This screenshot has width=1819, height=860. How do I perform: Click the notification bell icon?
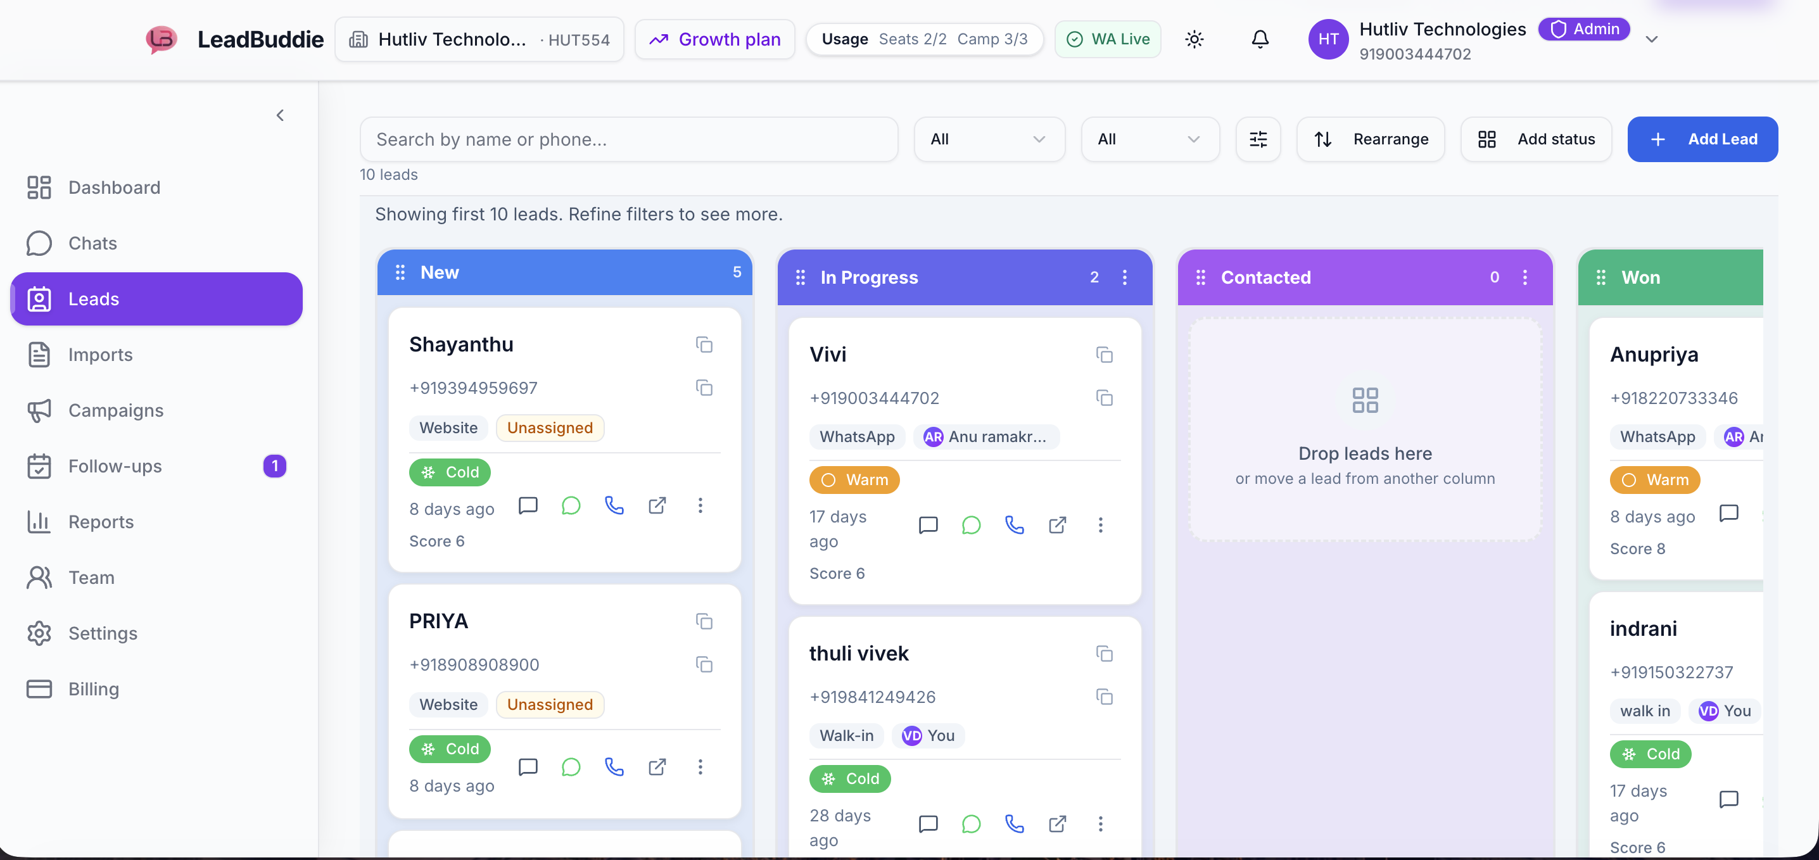click(x=1260, y=39)
